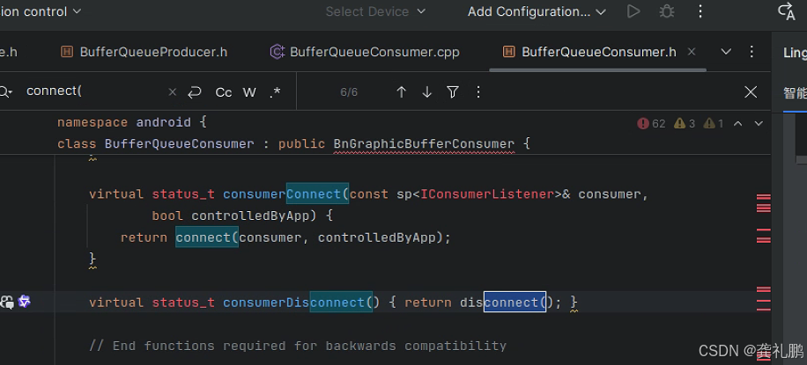Jump to the previous search occurrence

401,92
